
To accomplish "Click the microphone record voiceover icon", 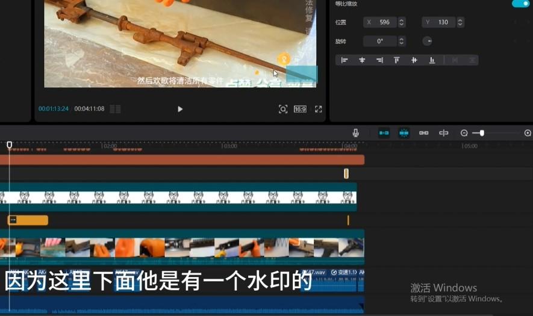I will click(356, 133).
